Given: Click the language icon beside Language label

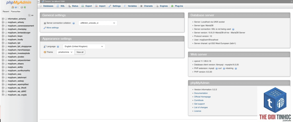Looking at the screenshot, I should (45, 46).
